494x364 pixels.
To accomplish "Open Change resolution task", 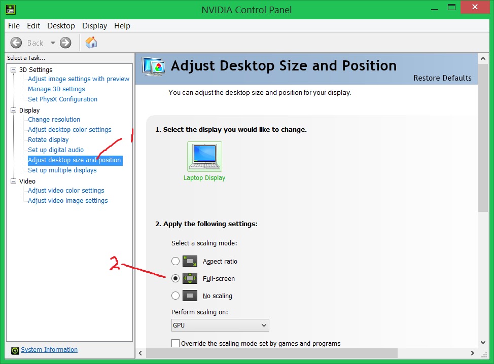I will [x=54, y=119].
